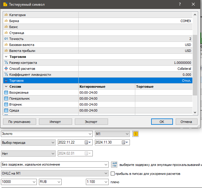Open the delay emulation settings icon

point(114,164)
